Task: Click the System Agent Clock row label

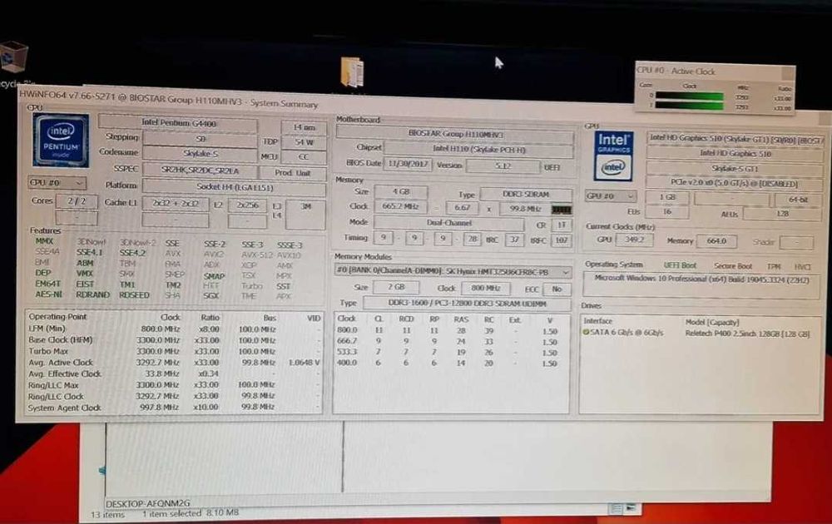Action: pos(64,408)
